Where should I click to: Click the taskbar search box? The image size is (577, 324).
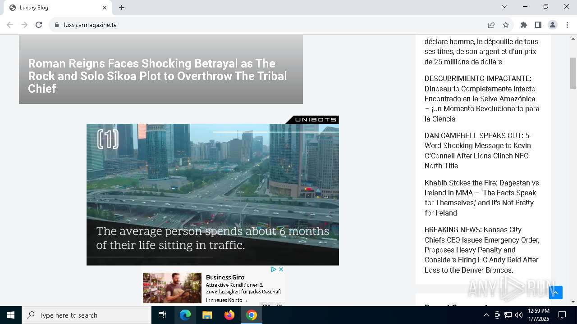[87, 315]
